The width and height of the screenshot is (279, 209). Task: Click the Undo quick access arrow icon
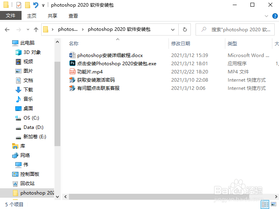click(x=36, y=5)
